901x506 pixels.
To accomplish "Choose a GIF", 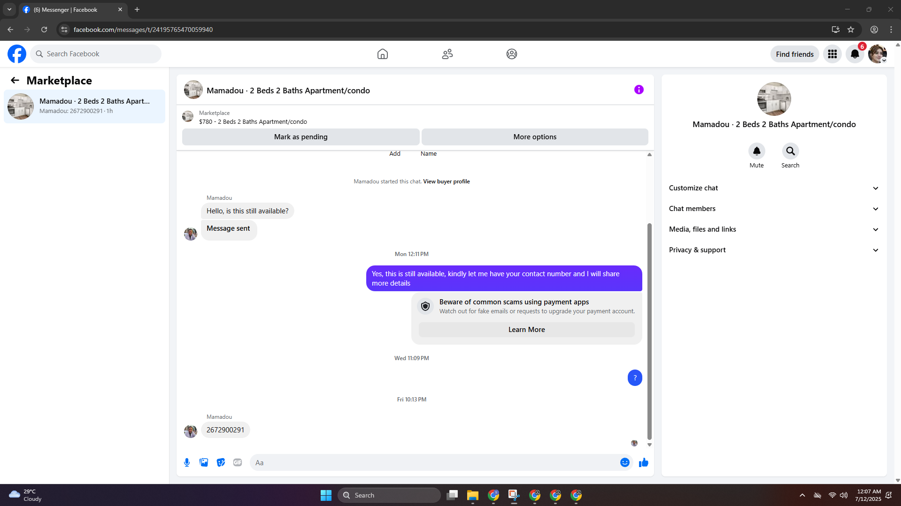I will 238,462.
